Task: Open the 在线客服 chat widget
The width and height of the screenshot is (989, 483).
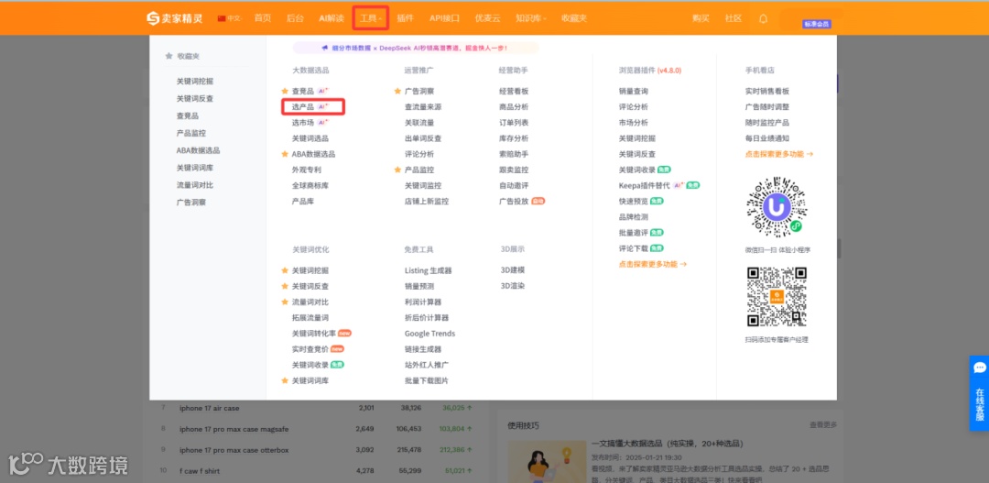Action: coord(979,392)
